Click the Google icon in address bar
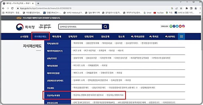 [x=172, y=8]
